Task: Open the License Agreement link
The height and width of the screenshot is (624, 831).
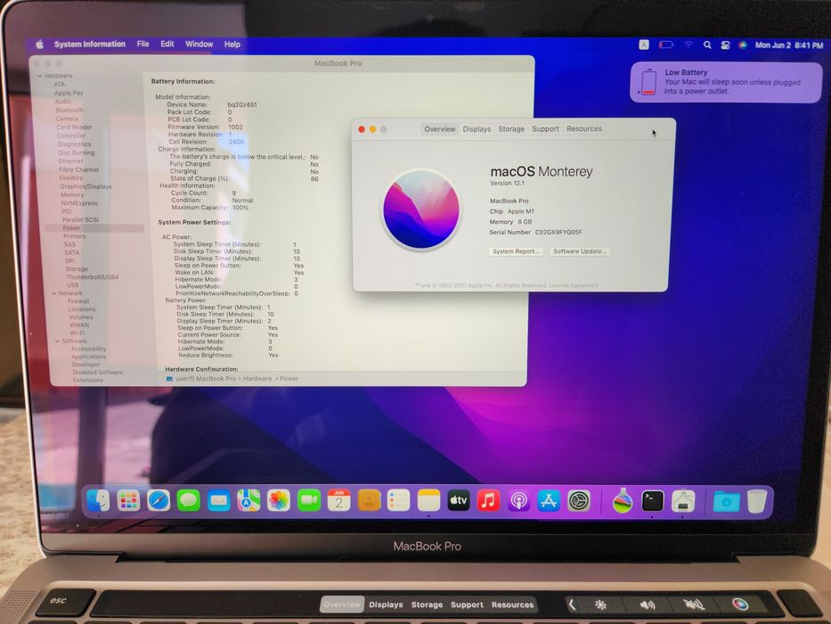Action: click(x=574, y=285)
